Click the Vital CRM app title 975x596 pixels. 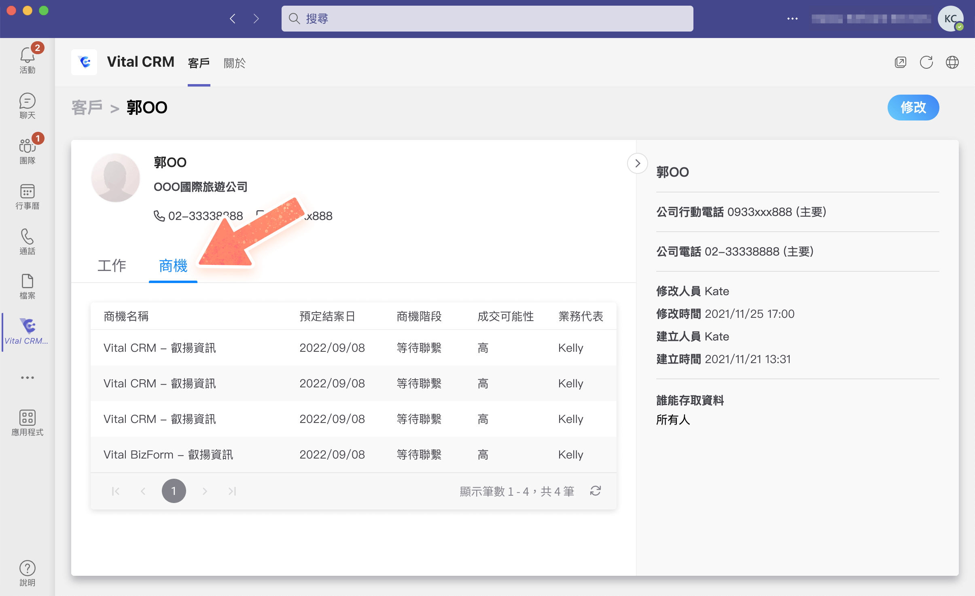point(141,62)
